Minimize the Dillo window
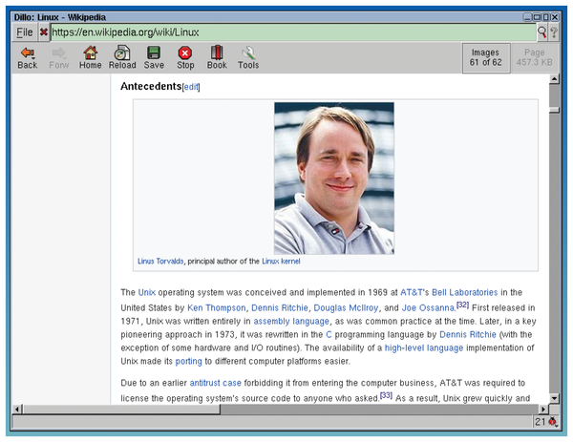The height and width of the screenshot is (442, 573). (x=527, y=17)
